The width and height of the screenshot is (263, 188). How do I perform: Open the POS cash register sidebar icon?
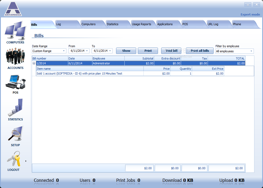15,84
